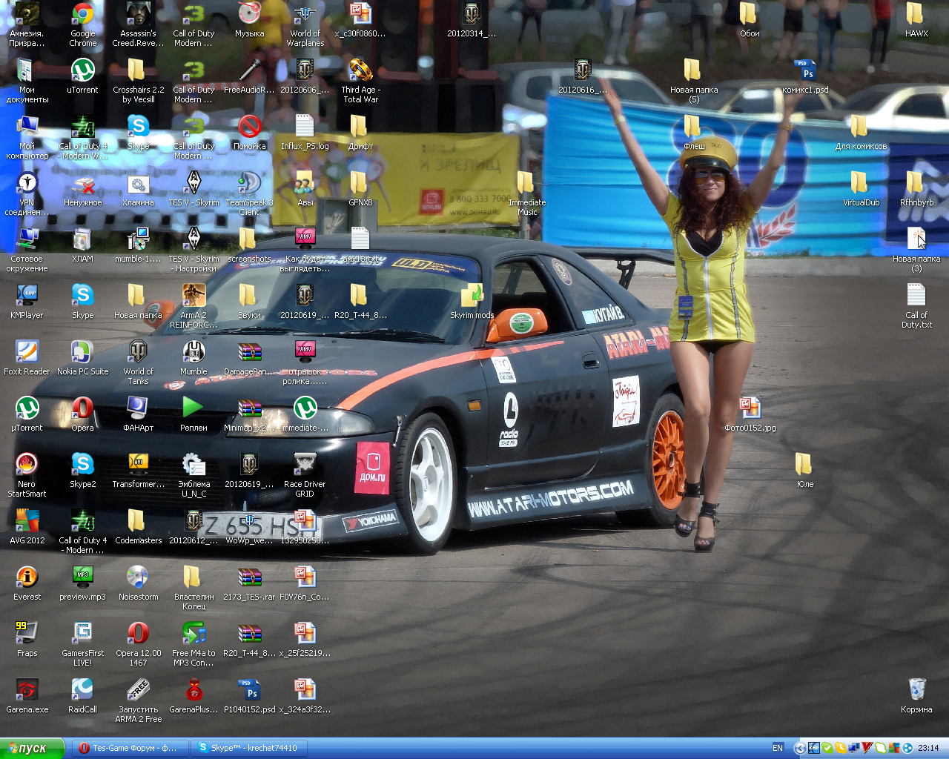
Task: Select the Everest desktop icon
Action: tap(27, 578)
